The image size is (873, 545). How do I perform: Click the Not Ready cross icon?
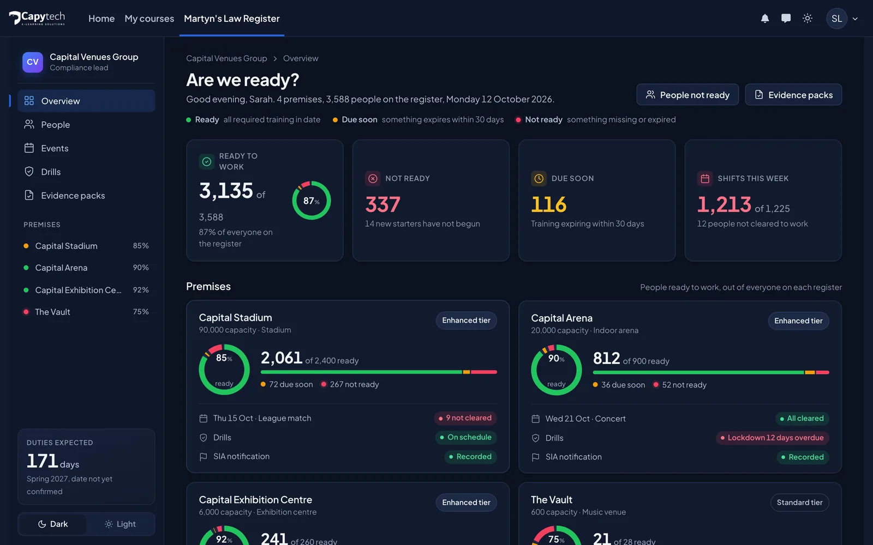[373, 178]
